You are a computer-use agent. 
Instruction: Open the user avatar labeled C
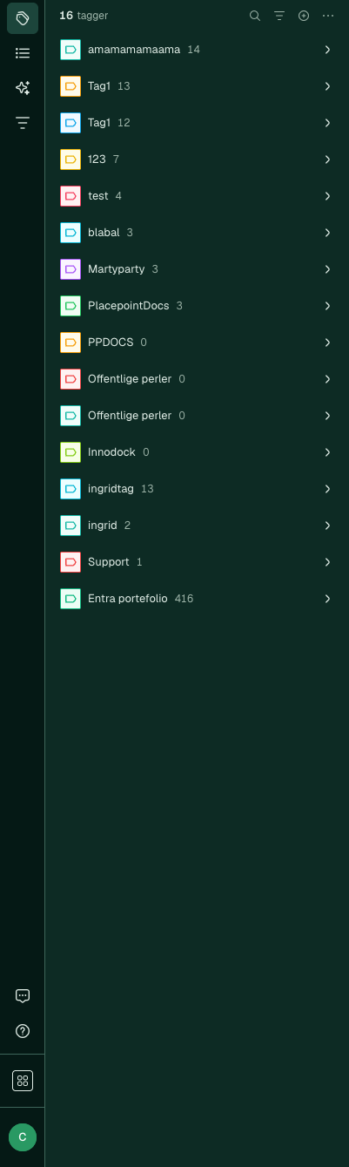pos(23,1137)
